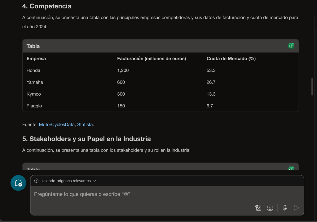Click the screenshot capture icon
Screen dimensions: 317x222
[x=270, y=208]
